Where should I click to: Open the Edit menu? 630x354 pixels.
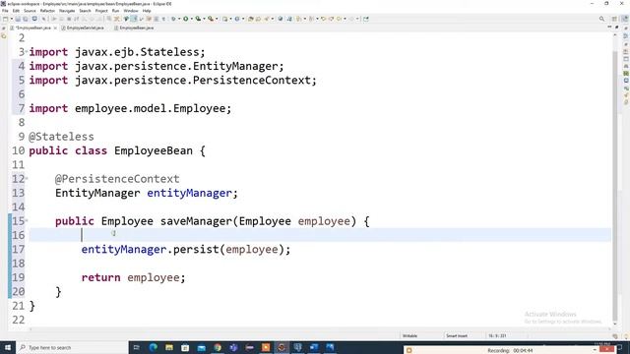[x=16, y=11]
